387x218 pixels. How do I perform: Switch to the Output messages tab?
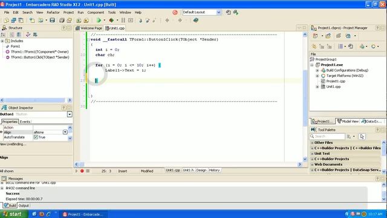[x=24, y=205]
